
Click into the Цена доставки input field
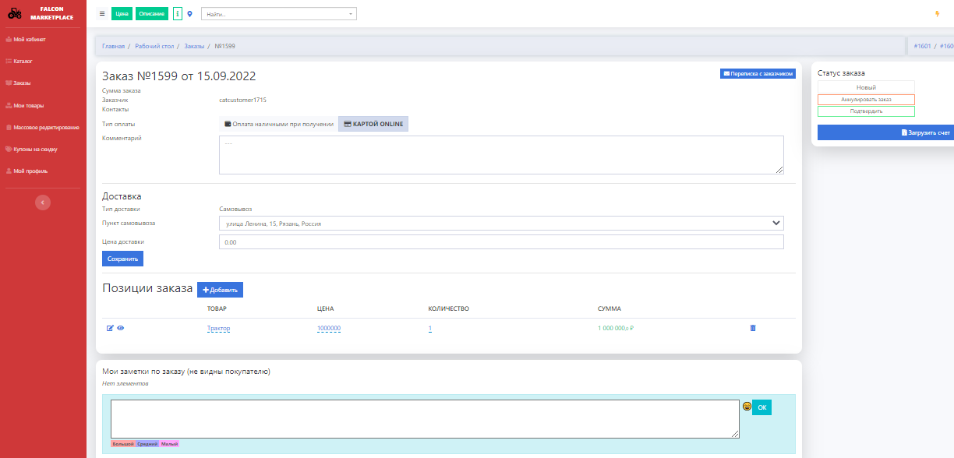click(501, 242)
